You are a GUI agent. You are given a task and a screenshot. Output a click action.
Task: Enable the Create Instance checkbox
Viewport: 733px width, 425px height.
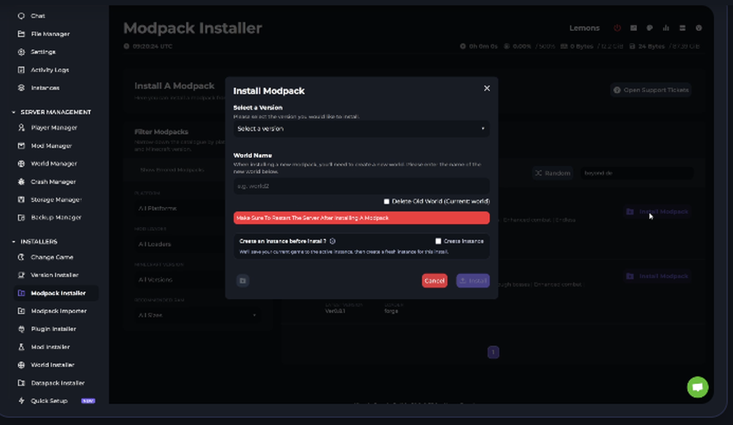tap(438, 240)
